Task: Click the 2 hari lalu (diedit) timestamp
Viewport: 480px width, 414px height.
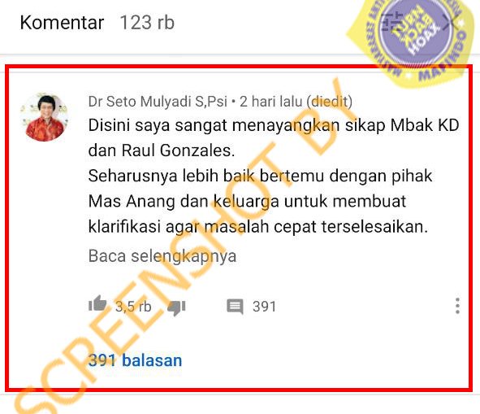Action: (x=296, y=102)
